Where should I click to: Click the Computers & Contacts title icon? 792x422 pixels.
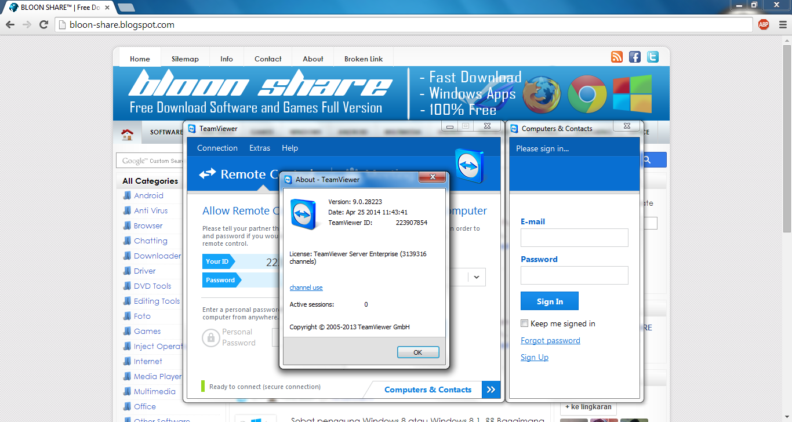point(514,129)
